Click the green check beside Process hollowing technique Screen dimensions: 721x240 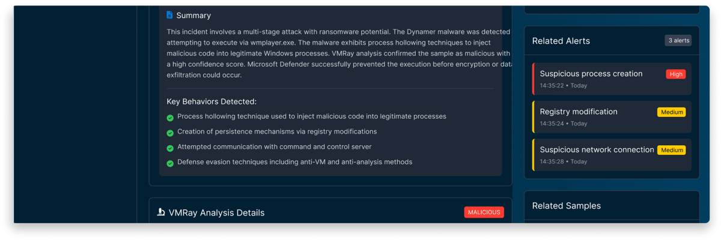point(170,117)
